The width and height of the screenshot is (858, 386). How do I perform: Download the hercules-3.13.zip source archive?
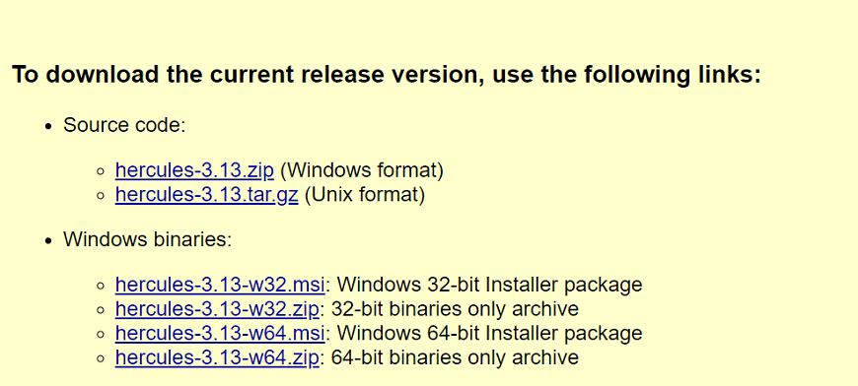(194, 171)
